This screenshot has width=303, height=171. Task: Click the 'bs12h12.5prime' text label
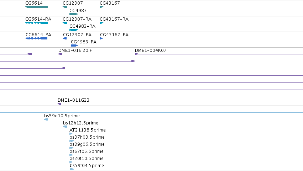point(80,123)
